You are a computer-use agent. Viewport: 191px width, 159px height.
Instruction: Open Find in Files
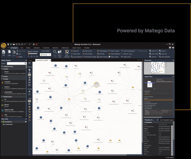(60, 54)
